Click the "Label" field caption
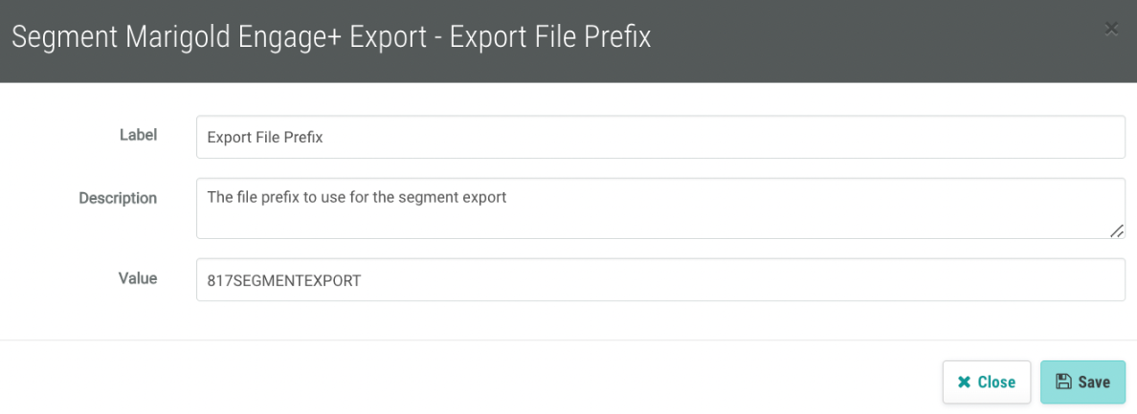The height and width of the screenshot is (414, 1137). (x=138, y=136)
